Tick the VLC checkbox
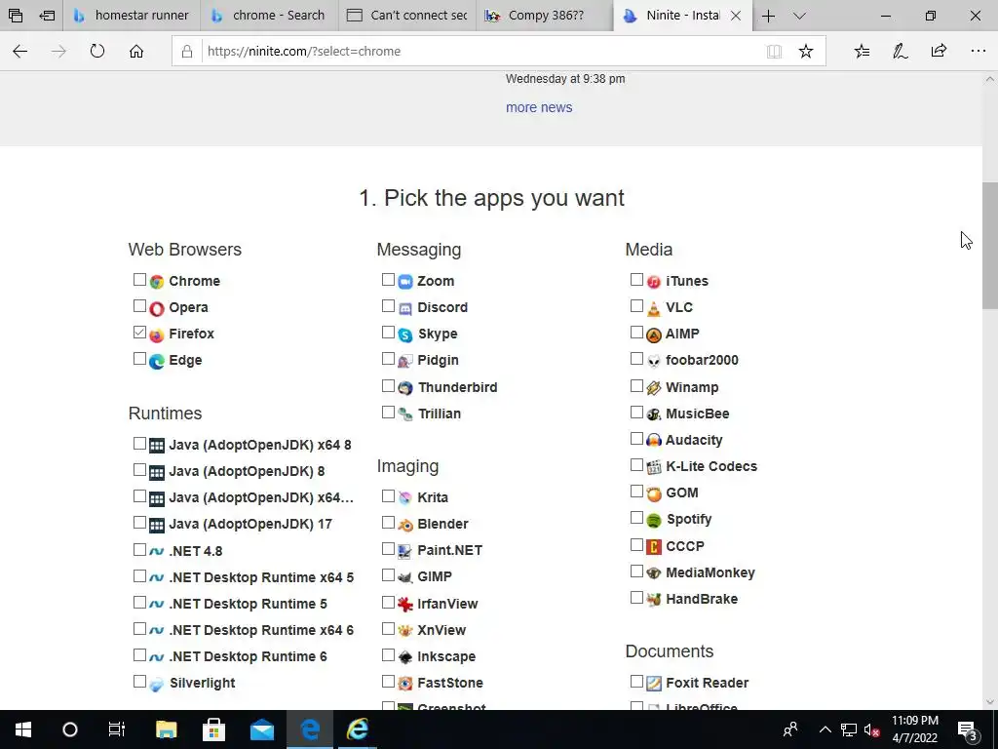This screenshot has width=998, height=749. (x=636, y=306)
